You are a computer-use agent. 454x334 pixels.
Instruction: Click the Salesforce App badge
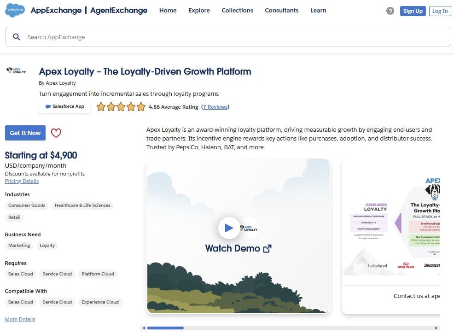[x=64, y=106]
